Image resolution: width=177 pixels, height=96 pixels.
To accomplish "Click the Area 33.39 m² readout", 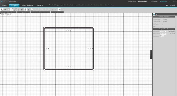I will click(x=6, y=14).
